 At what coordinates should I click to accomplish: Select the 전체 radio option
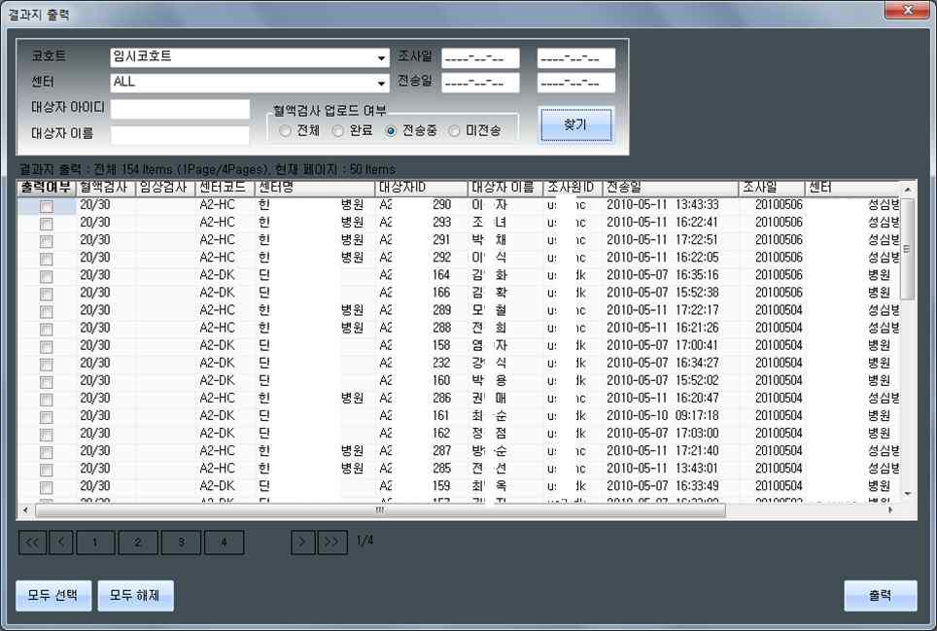(x=286, y=131)
